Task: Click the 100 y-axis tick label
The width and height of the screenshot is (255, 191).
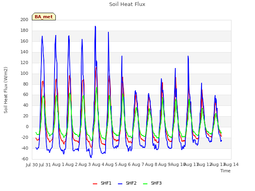Action: coord(24,73)
